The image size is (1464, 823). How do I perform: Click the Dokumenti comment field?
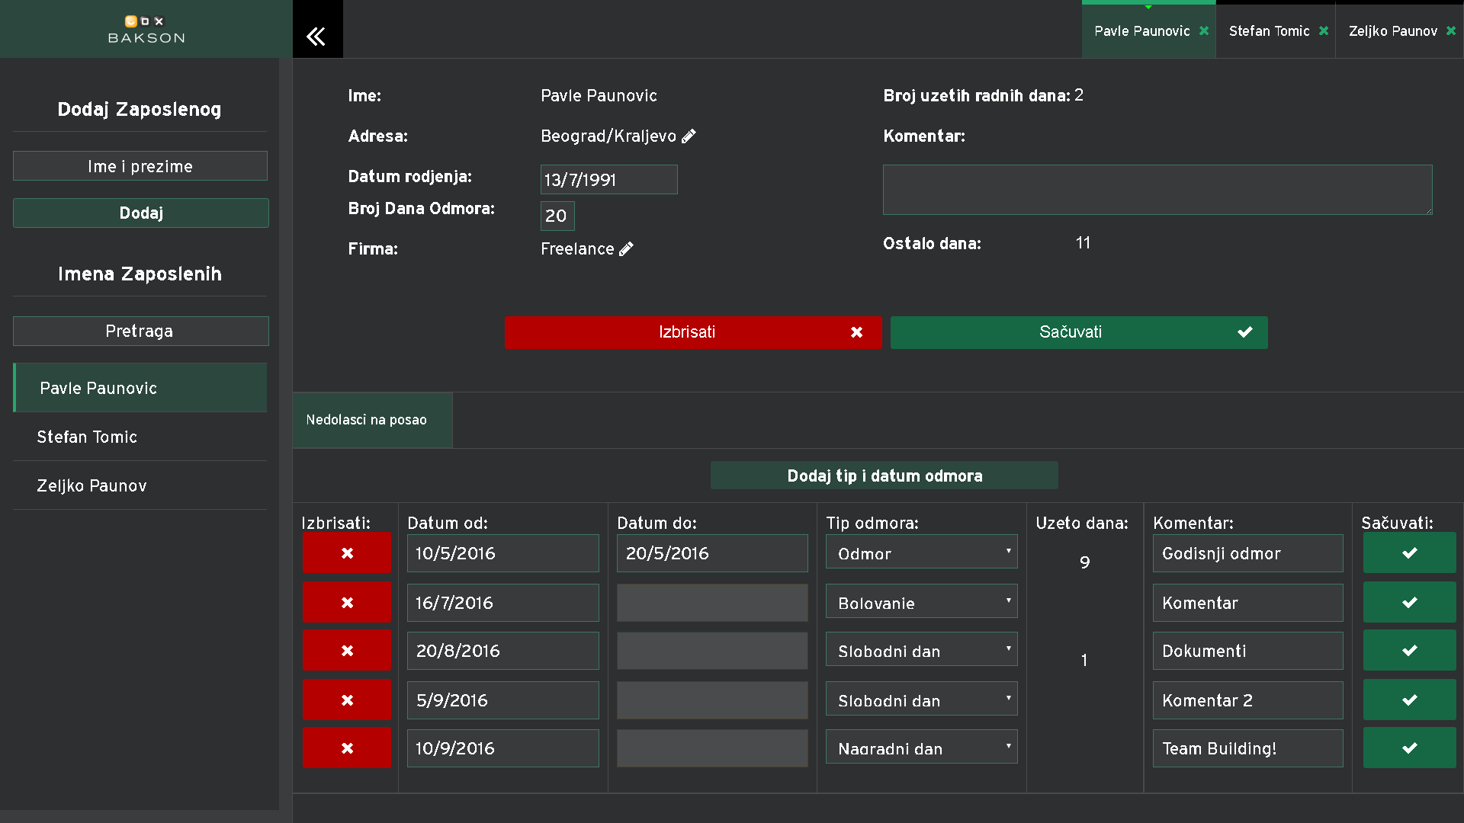(x=1247, y=651)
